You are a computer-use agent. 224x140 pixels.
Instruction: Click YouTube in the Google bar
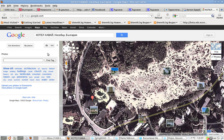(55, 28)
